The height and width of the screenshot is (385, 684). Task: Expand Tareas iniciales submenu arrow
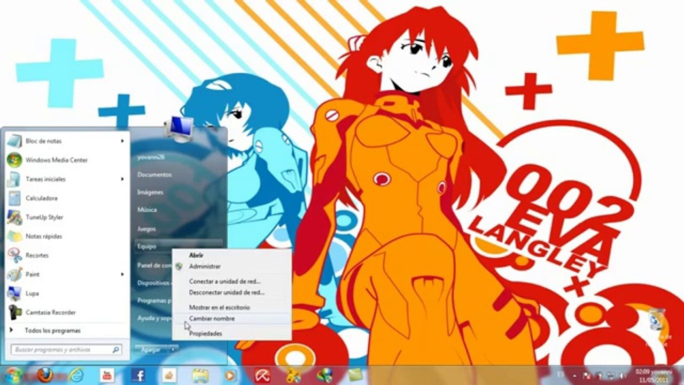122,179
